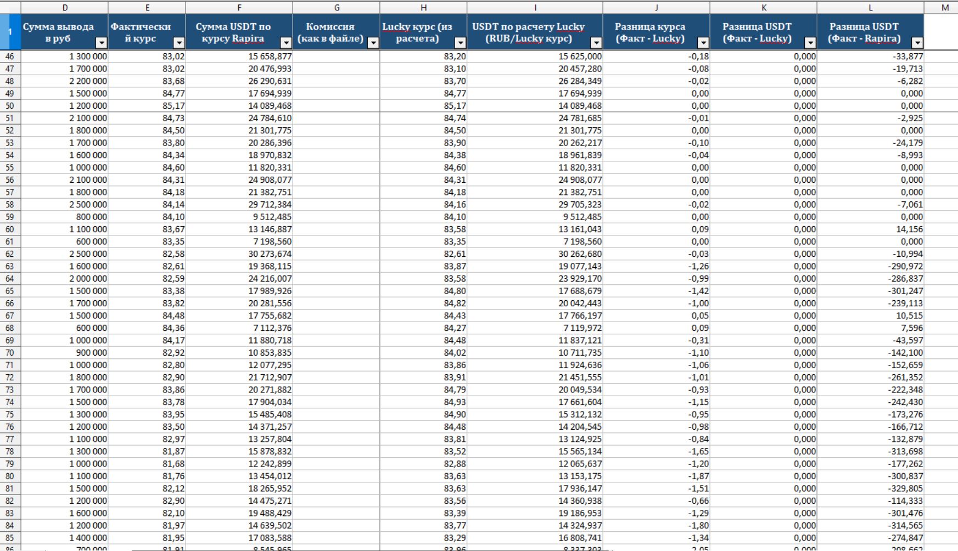Click the 85,17 cell in Фактический курс column
The width and height of the screenshot is (958, 551).
(x=147, y=106)
